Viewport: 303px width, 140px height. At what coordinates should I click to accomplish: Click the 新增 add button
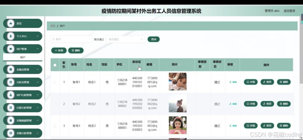[x=59, y=50]
